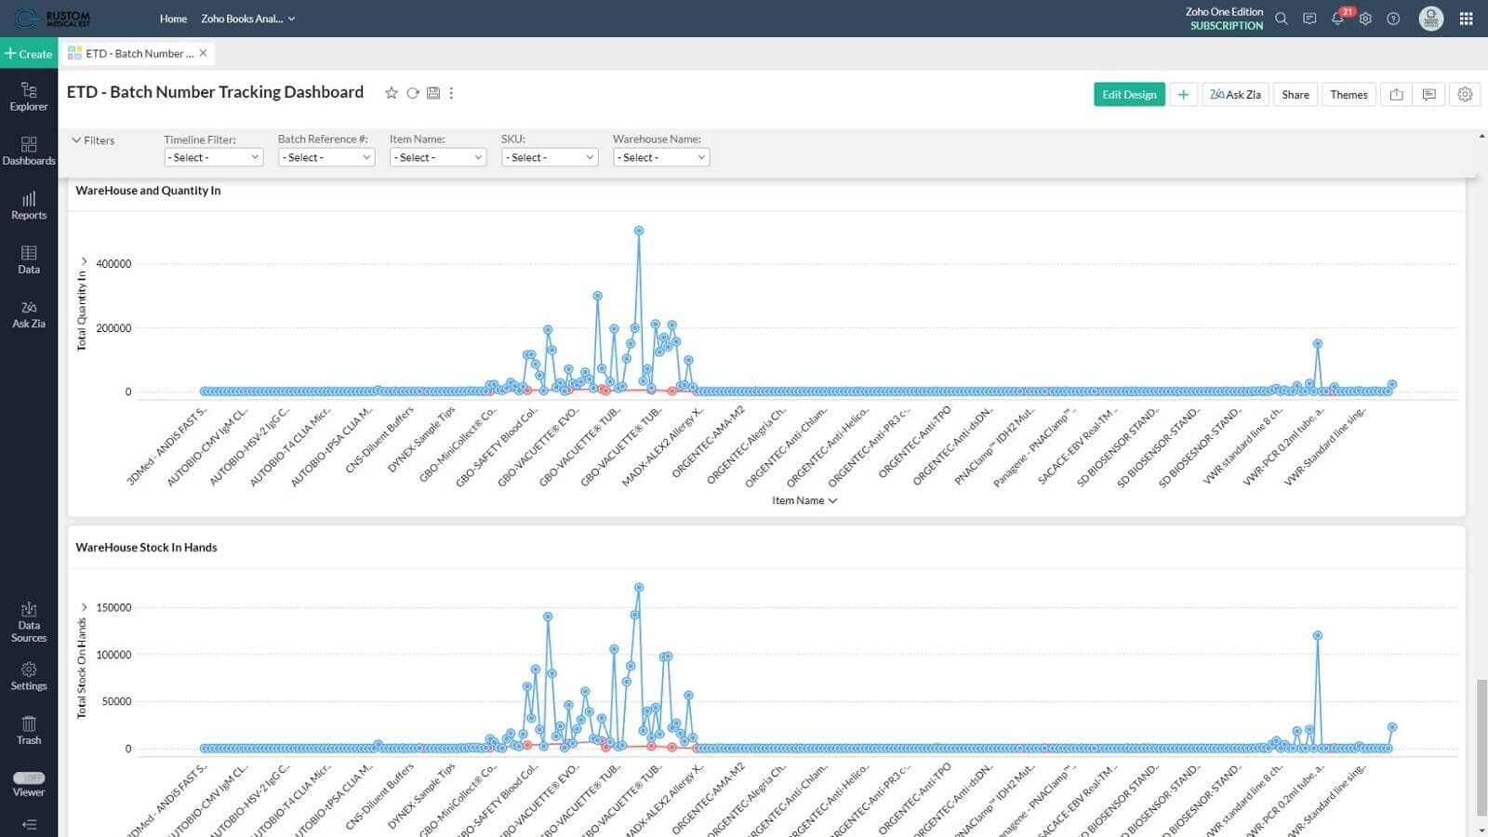The image size is (1488, 837).
Task: Open Reports from the sidebar
Action: coord(29,205)
